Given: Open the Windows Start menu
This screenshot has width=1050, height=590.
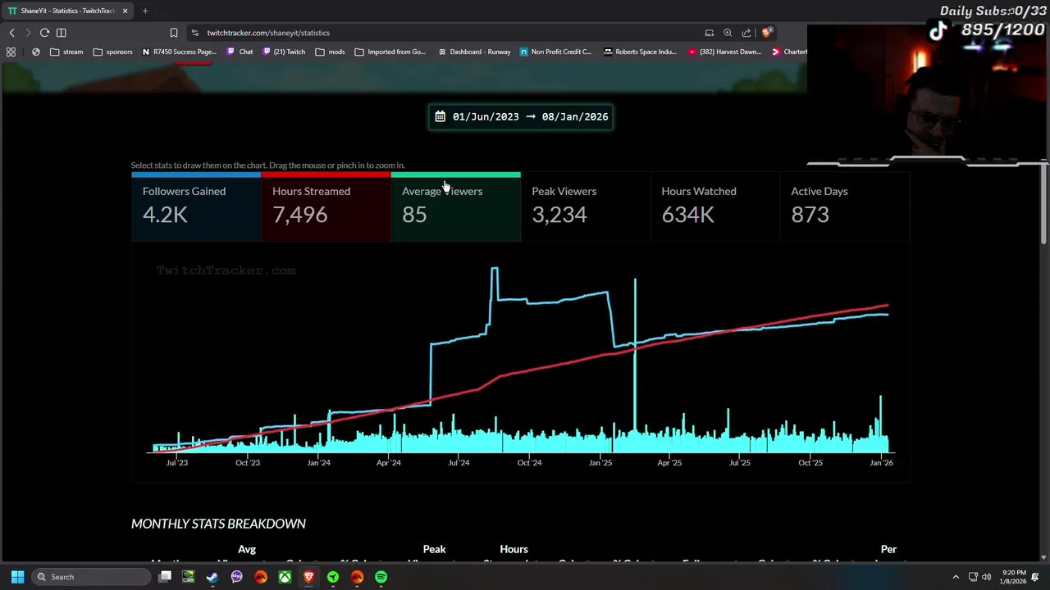Looking at the screenshot, I should [x=17, y=577].
